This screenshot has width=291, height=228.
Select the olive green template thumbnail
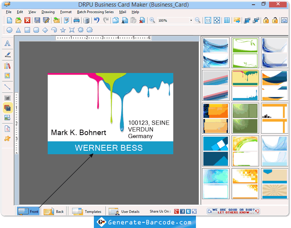pos(245,118)
